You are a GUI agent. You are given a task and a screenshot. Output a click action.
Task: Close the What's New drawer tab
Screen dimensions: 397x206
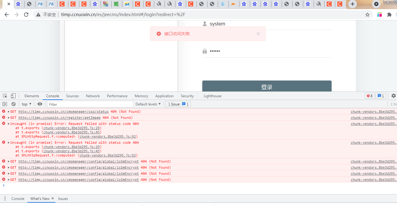[x=52, y=199]
